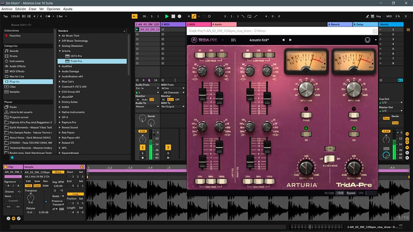Expand the Rob Papen x64 folder
The width and height of the screenshot is (413, 232).
coord(60,137)
